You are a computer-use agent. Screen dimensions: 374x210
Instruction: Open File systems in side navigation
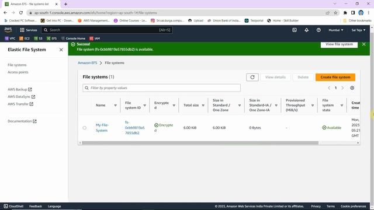pos(17,65)
